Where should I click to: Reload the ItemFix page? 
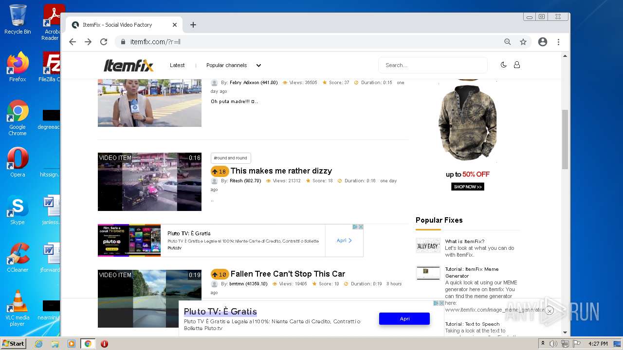pyautogui.click(x=104, y=42)
